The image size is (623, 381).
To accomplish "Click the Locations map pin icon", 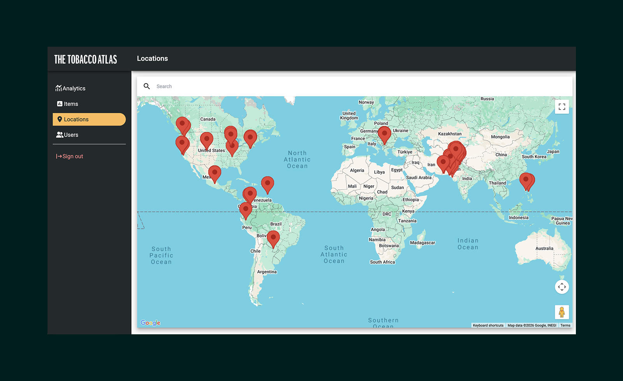I will (x=60, y=119).
